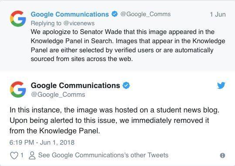Open the Google Communications profile name in reply
The image size is (235, 166).
(x=70, y=14)
